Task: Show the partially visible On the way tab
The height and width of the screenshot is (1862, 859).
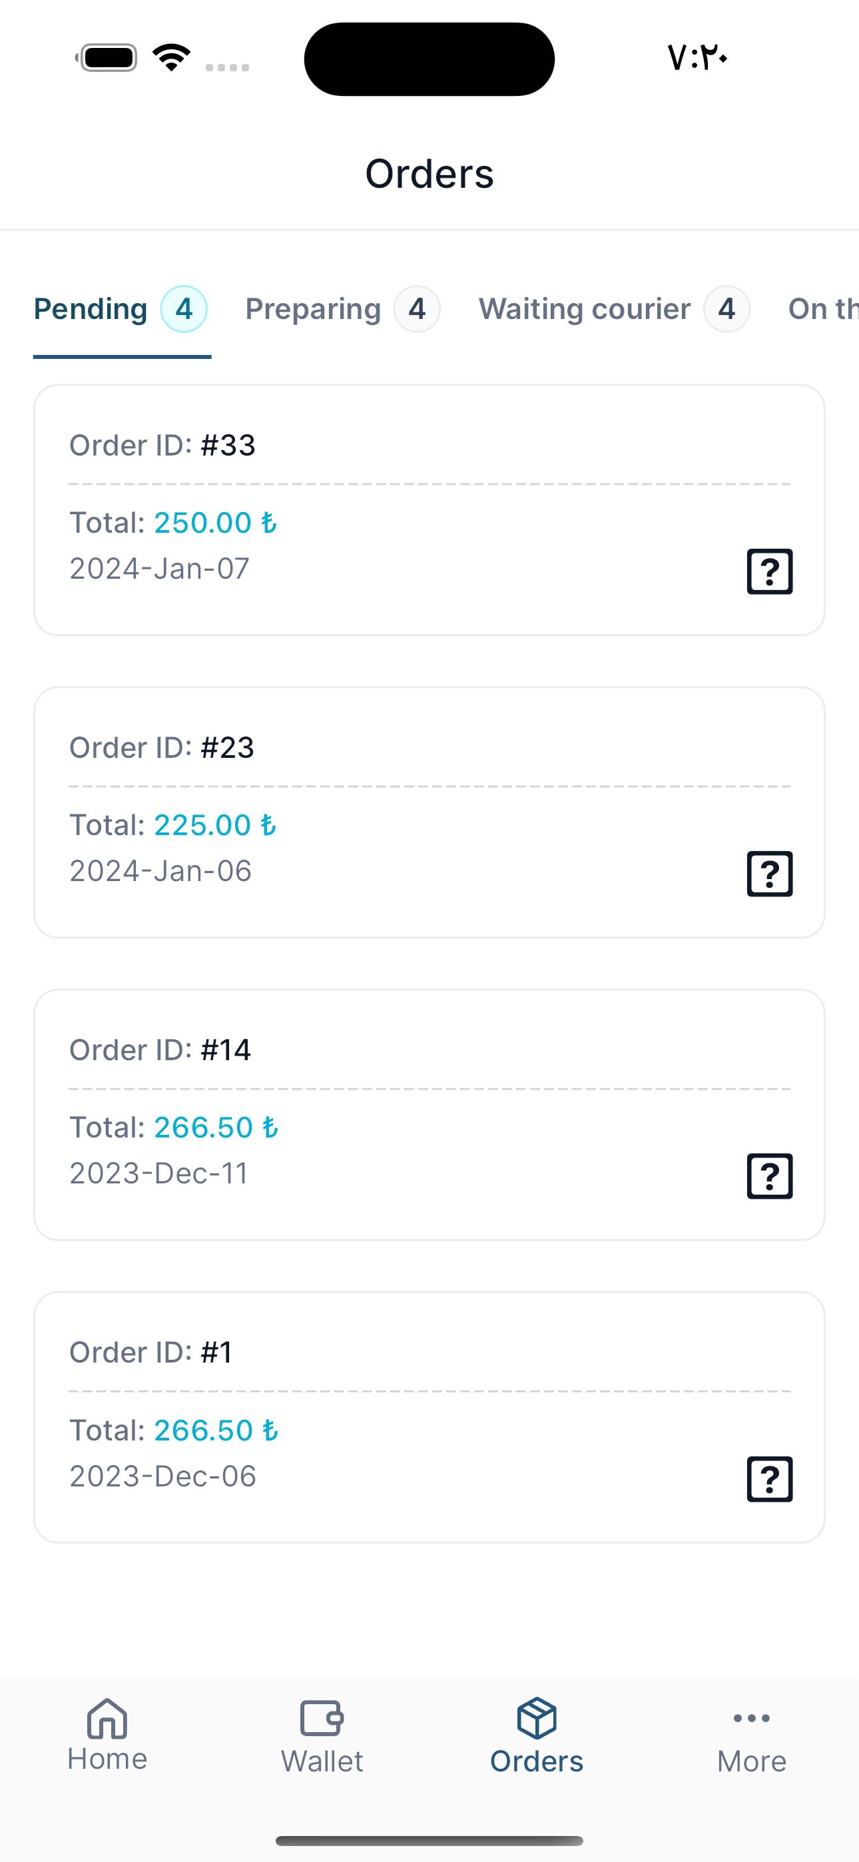Action: tap(824, 310)
